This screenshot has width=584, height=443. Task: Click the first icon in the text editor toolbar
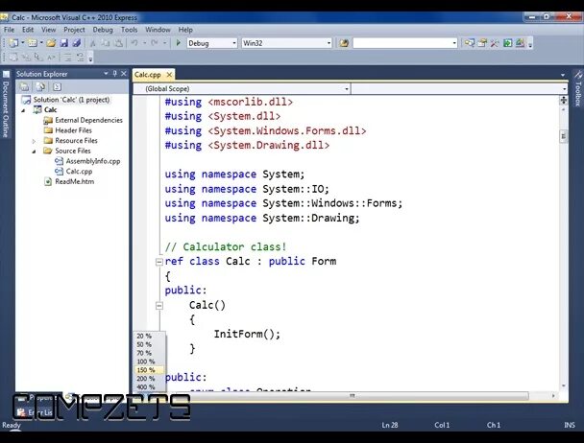tap(13, 58)
